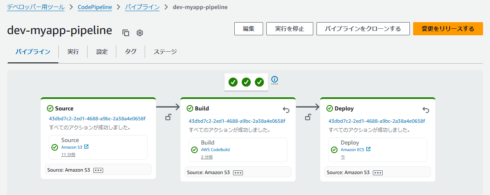Open デベロッパー用ツール breadcrumb link
Screen dimensions: 490x195
(36, 7)
